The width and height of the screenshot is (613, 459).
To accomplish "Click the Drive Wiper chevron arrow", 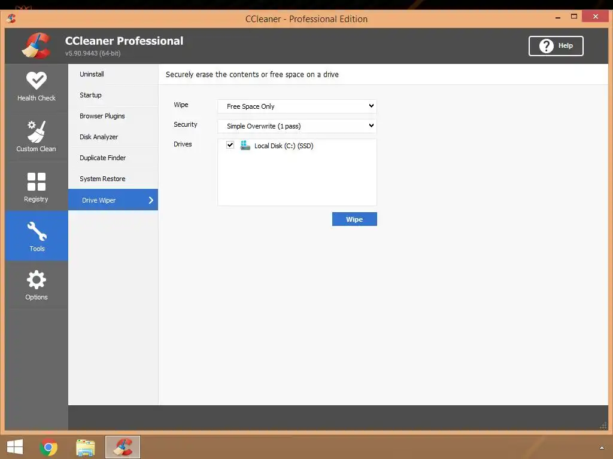I will 151,200.
